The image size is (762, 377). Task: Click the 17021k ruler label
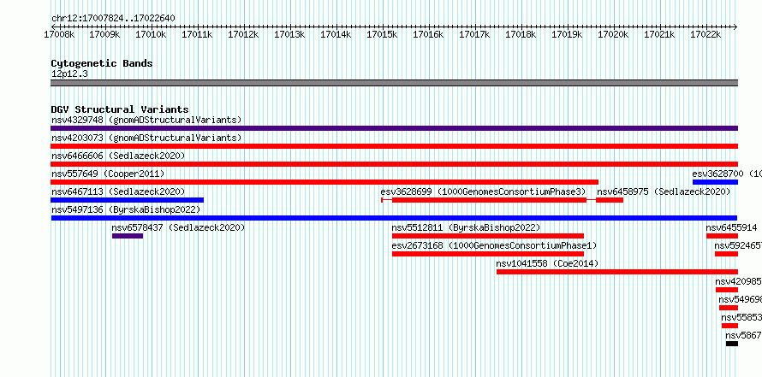tap(659, 34)
